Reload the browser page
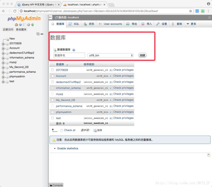The height and width of the screenshot is (187, 212). (15, 11)
